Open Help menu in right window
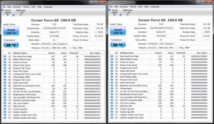 pyautogui.click(x=146, y=7)
